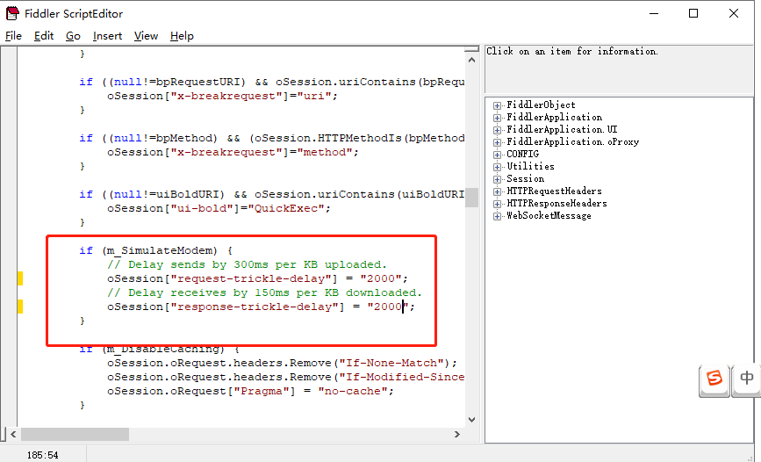The height and width of the screenshot is (462, 761).
Task: Click the vertical scrollbar down arrow
Action: (x=471, y=420)
